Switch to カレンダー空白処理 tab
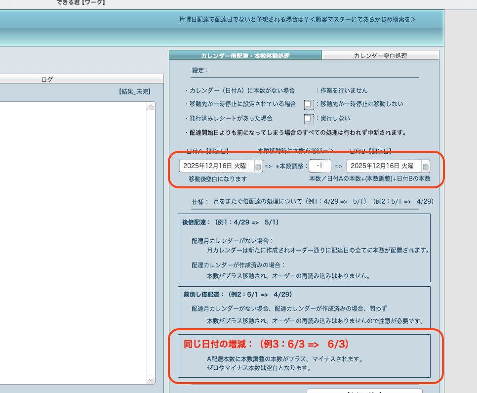Viewport: 477px width, 393px height. point(380,55)
